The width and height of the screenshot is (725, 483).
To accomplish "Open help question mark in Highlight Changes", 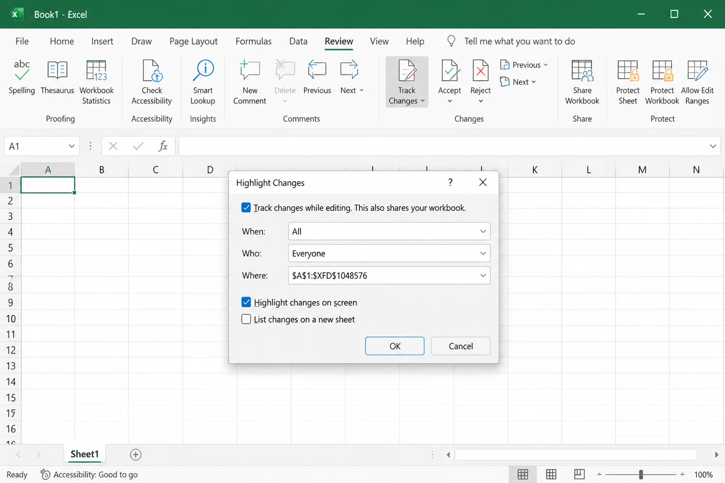I will pos(450,183).
